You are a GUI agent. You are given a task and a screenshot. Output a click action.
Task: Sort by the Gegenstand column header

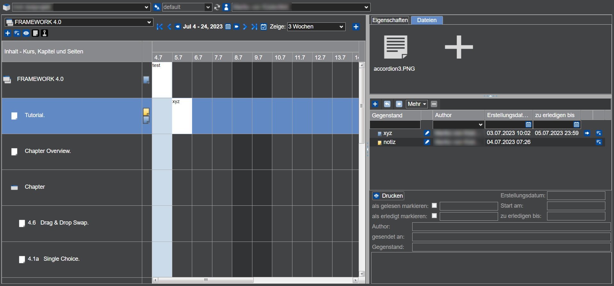[395, 115]
